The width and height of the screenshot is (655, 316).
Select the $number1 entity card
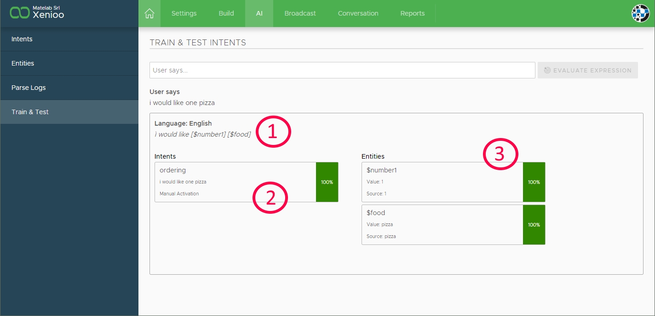click(x=442, y=182)
